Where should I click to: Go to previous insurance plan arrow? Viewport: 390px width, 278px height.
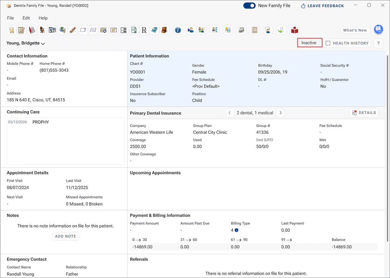229,113
